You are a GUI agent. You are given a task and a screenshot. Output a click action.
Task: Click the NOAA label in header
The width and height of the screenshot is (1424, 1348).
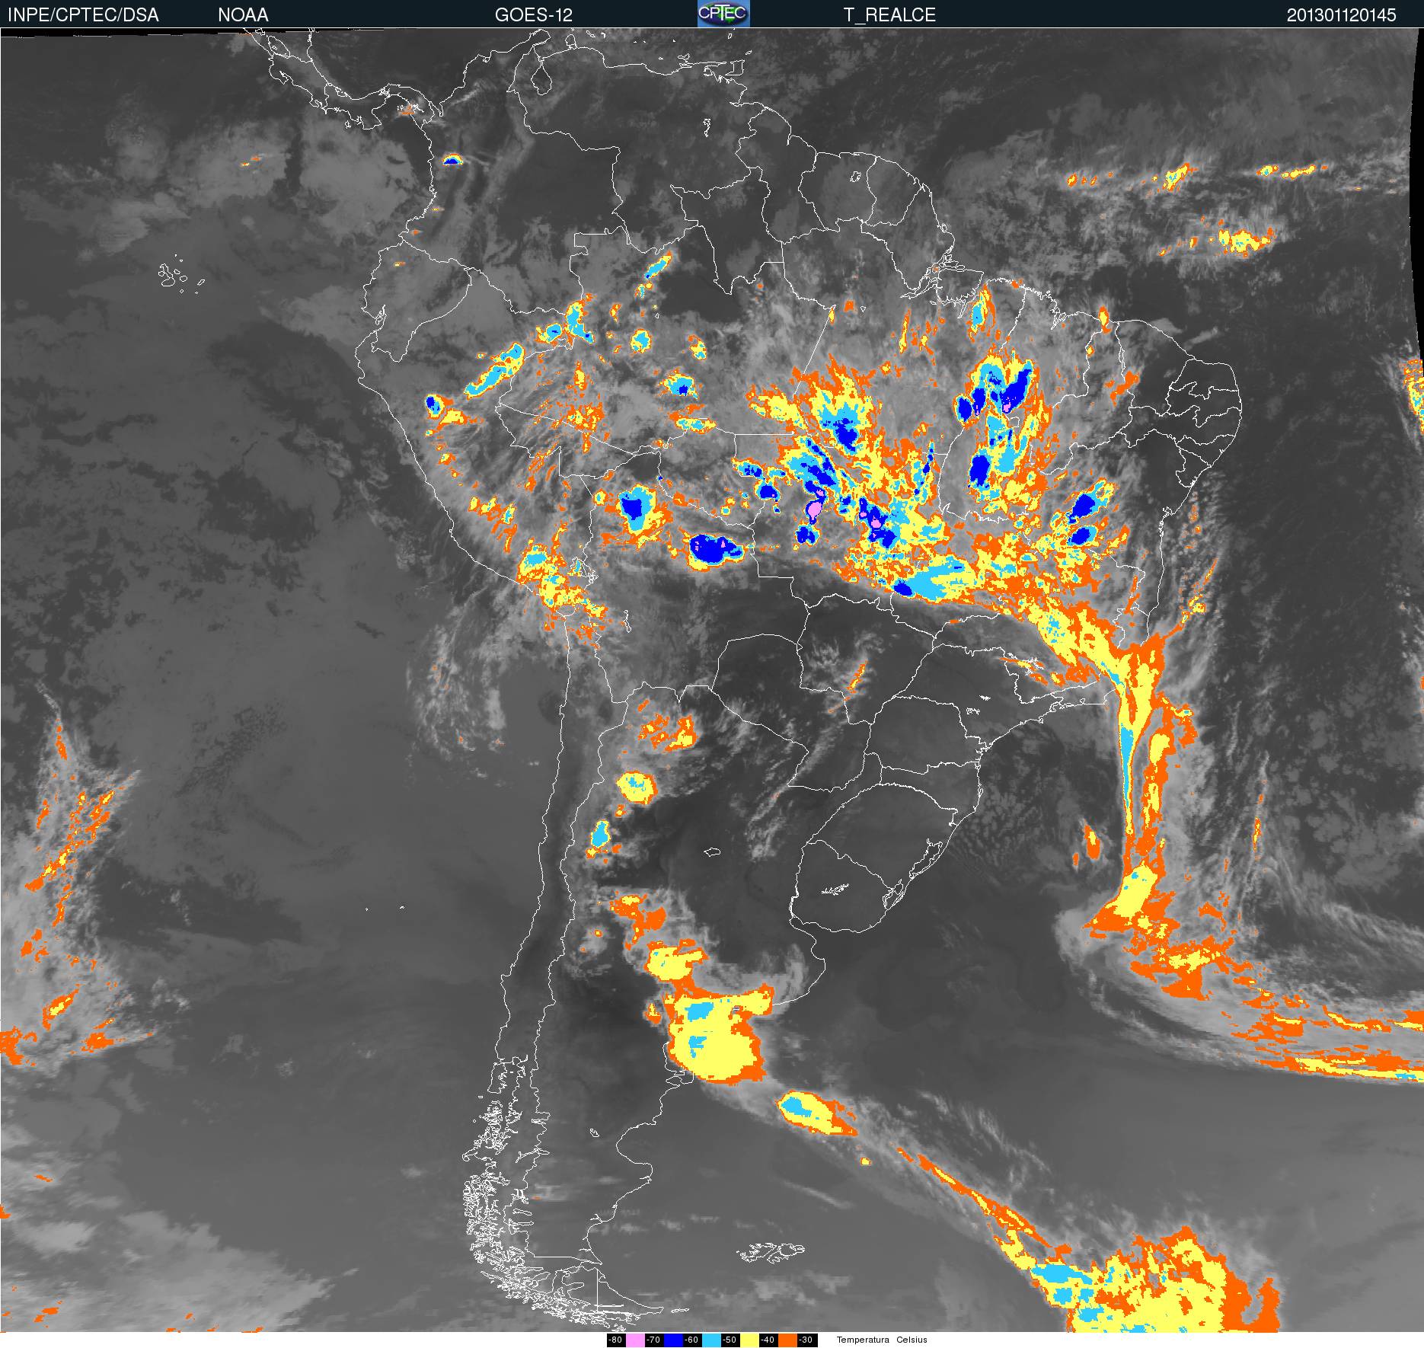click(243, 15)
